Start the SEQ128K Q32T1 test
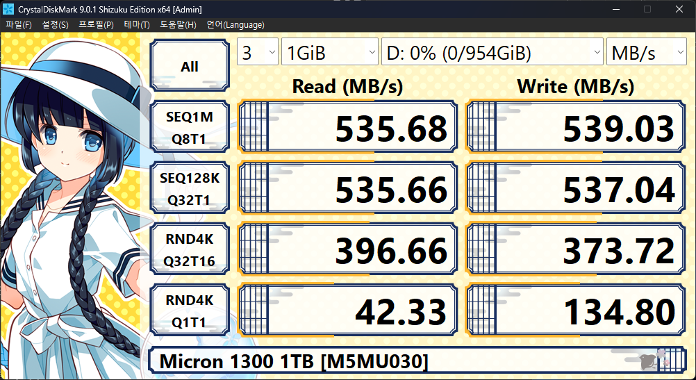The width and height of the screenshot is (696, 380). [x=190, y=190]
